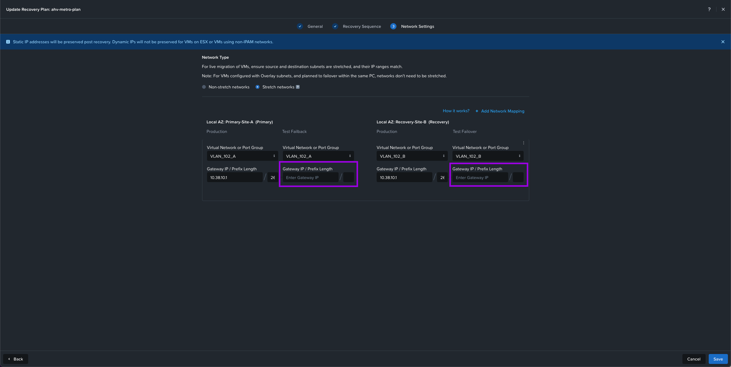The image size is (731, 367).
Task: Click Primary Production gateway IP field 10.38.10.1
Action: 235,177
